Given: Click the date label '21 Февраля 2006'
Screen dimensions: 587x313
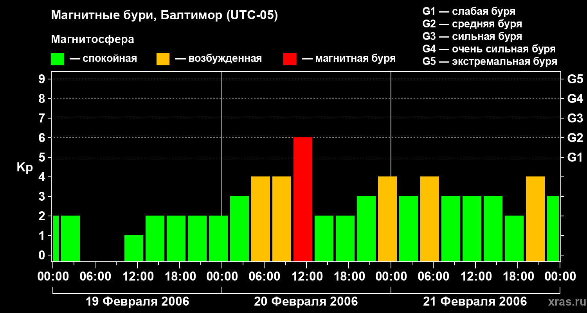Looking at the screenshot, I should point(475,302).
